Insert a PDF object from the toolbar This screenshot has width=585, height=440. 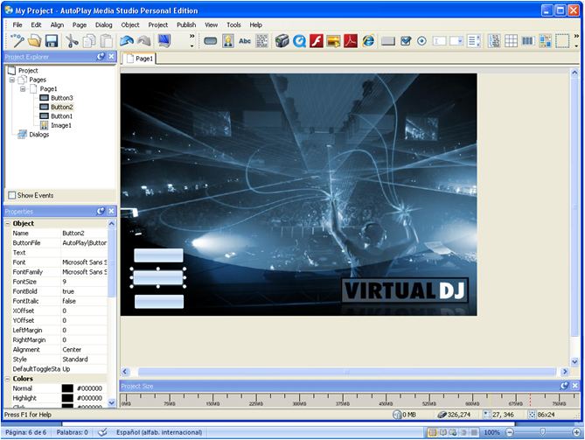351,41
